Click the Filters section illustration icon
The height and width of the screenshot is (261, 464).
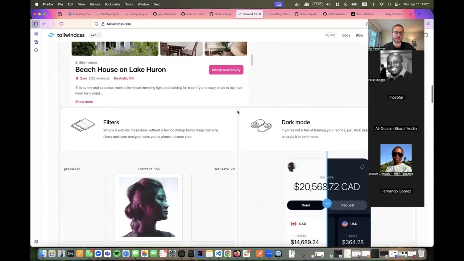pyautogui.click(x=83, y=125)
